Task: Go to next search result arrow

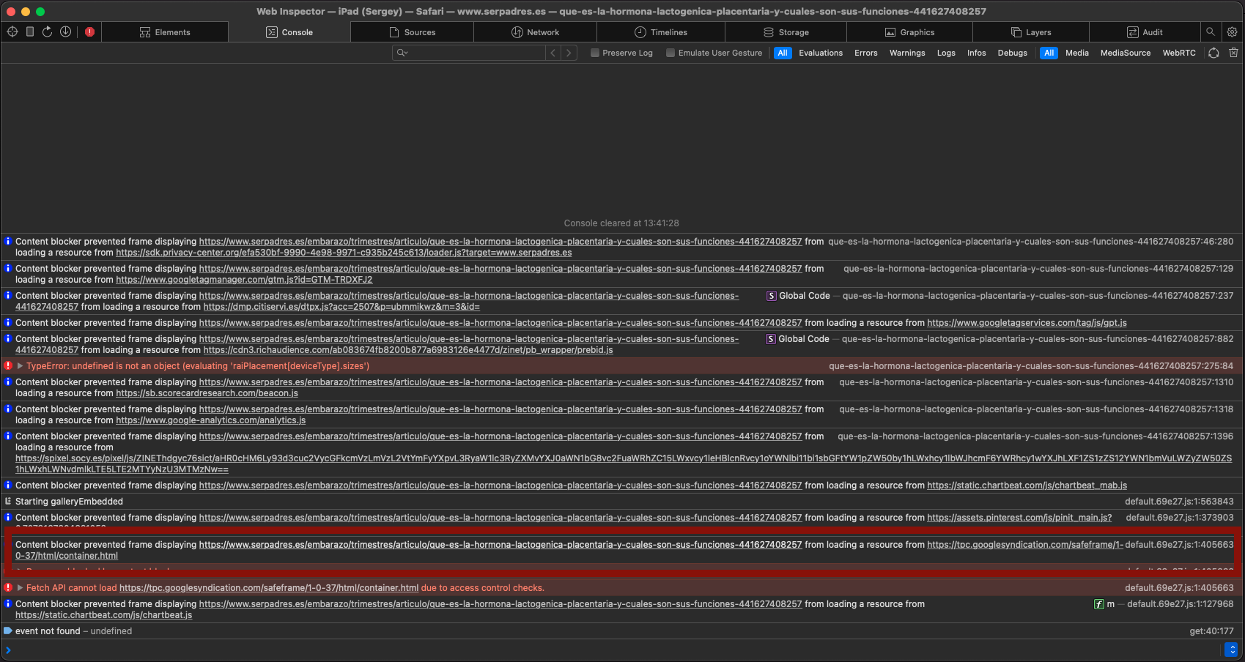Action: [x=569, y=53]
